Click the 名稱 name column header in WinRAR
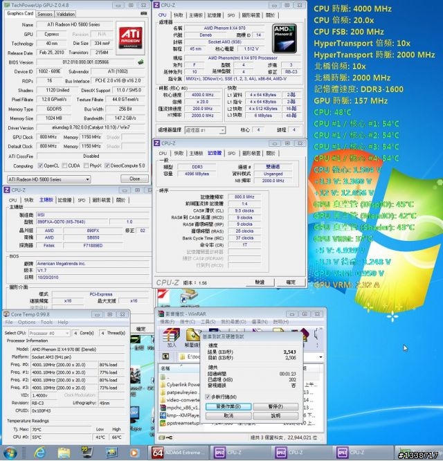This screenshot has height=461, width=443. click(179, 368)
